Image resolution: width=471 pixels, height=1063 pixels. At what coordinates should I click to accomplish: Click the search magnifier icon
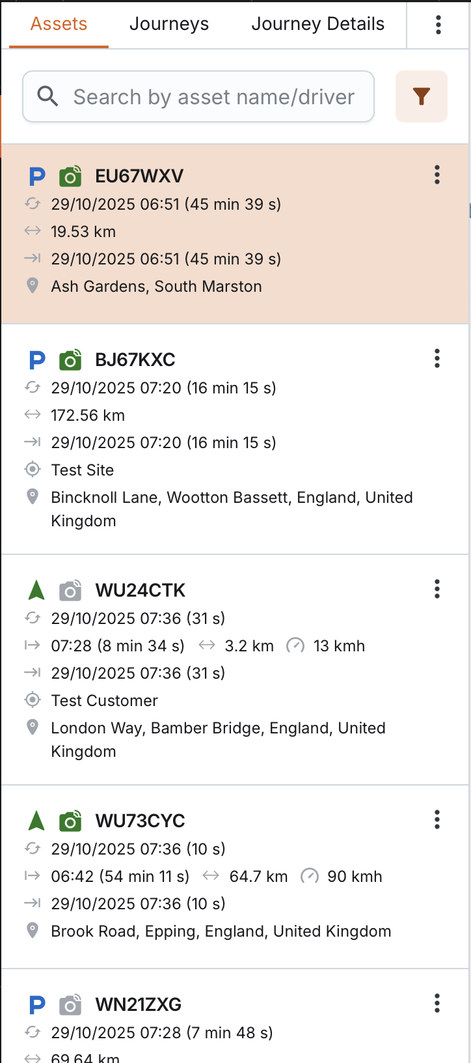coord(47,96)
